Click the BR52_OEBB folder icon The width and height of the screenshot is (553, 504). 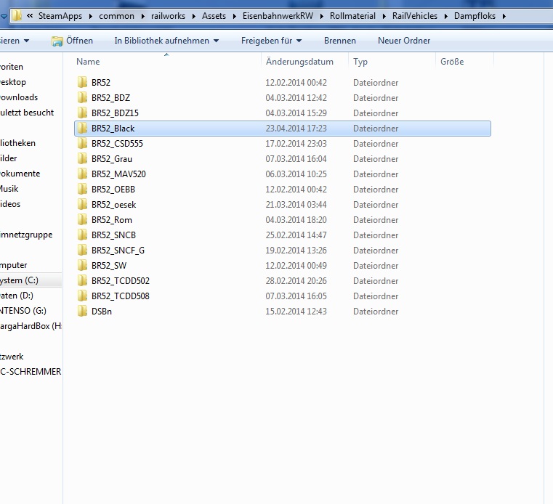tap(82, 190)
